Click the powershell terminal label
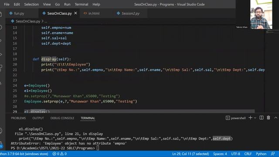Screen dimensions: 279x157 pyautogui.click(x=238, y=118)
